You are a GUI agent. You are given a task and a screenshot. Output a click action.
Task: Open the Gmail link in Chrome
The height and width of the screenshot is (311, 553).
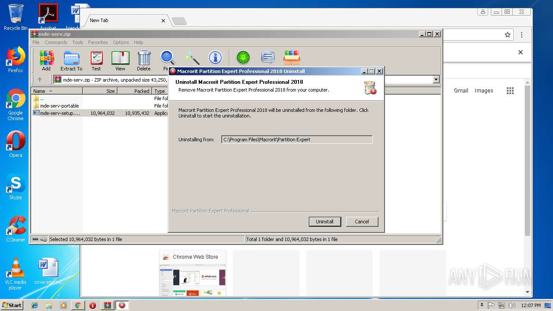461,91
